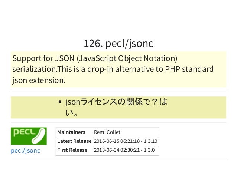Click the Maintainers row label

[x=71, y=132]
